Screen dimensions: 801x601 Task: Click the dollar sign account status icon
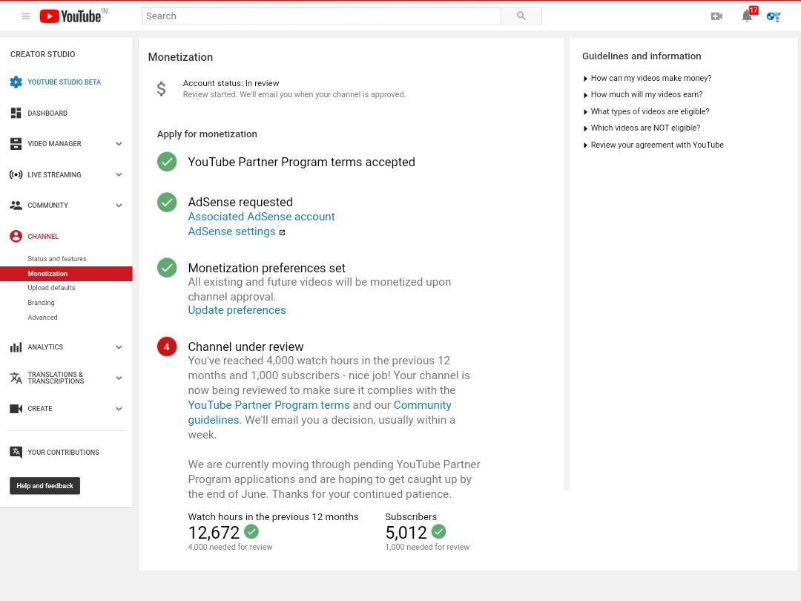[162, 89]
